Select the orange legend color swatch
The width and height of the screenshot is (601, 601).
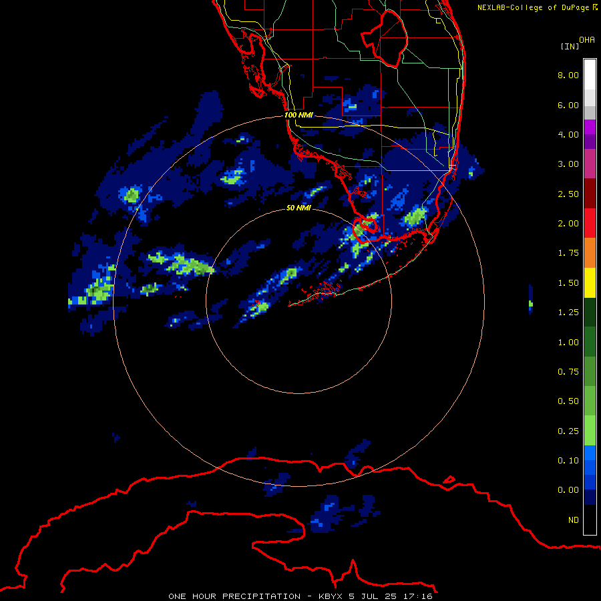point(590,253)
